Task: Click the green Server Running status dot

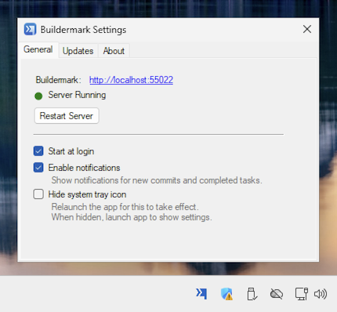Action: click(38, 96)
